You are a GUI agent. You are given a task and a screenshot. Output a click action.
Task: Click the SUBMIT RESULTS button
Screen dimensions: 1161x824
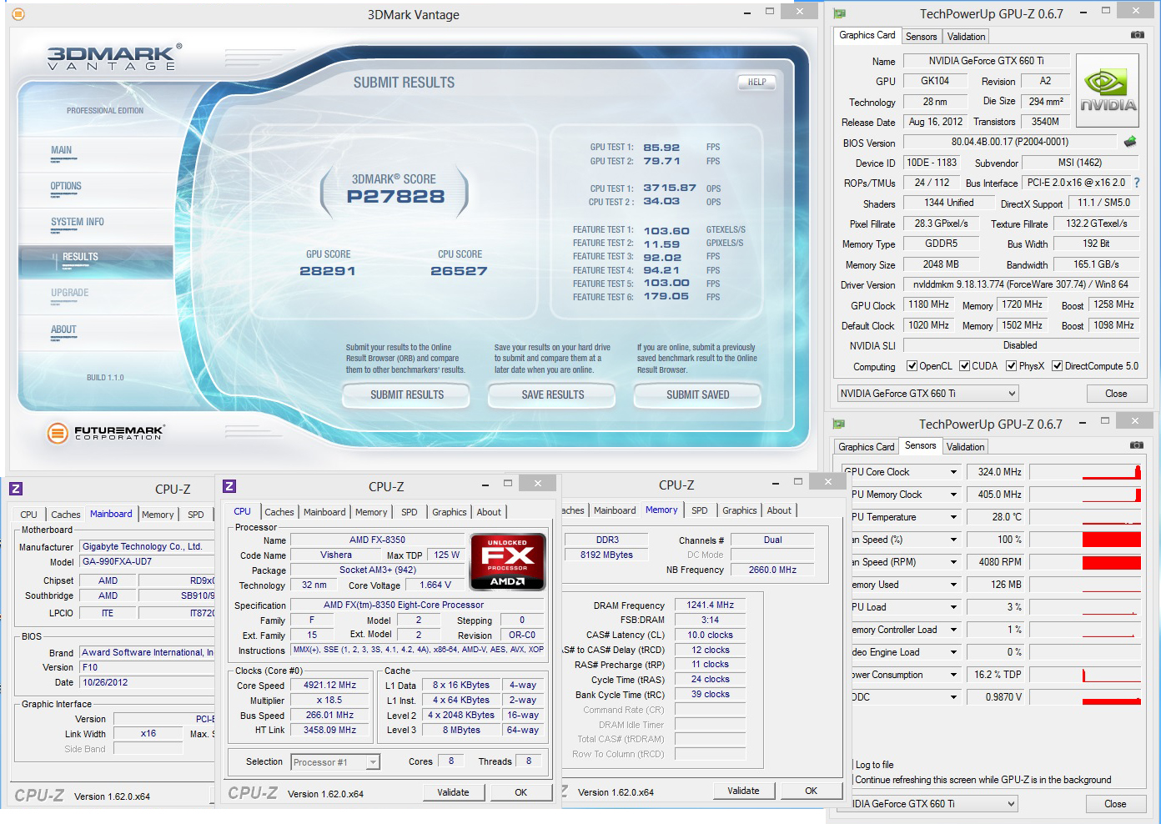coord(407,394)
